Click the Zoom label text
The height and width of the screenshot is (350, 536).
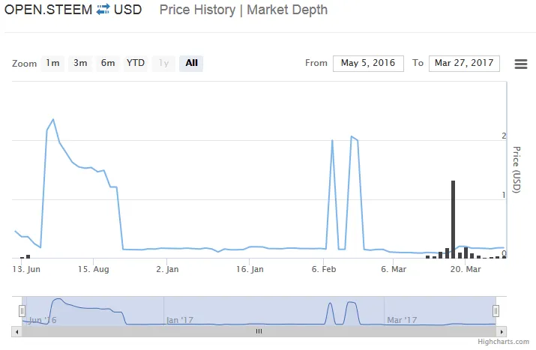coord(24,64)
